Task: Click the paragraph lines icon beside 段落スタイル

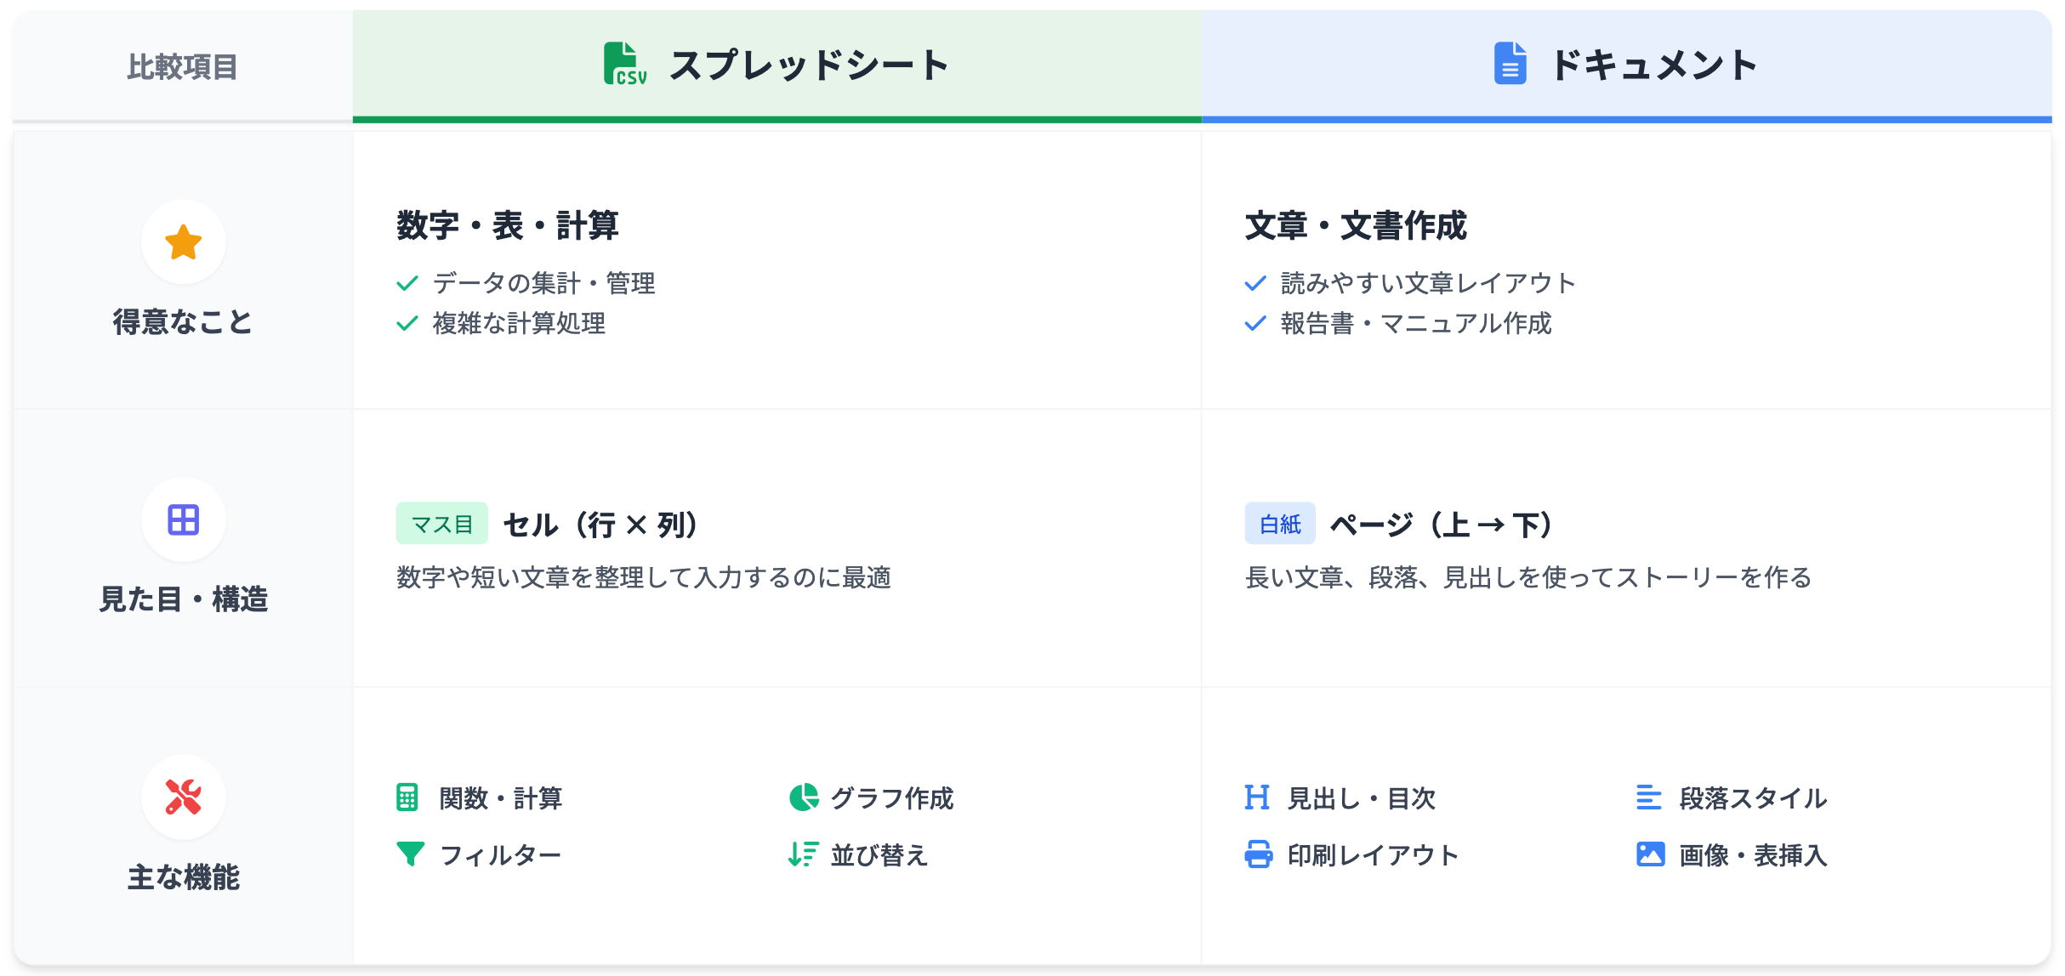Action: pyautogui.click(x=1648, y=797)
